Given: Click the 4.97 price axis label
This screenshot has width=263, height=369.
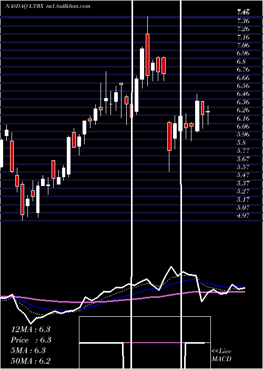Looking at the screenshot, I should 243,216.
